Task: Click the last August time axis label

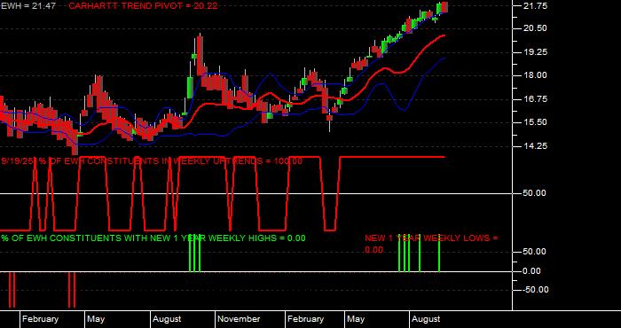Action: pyautogui.click(x=426, y=319)
